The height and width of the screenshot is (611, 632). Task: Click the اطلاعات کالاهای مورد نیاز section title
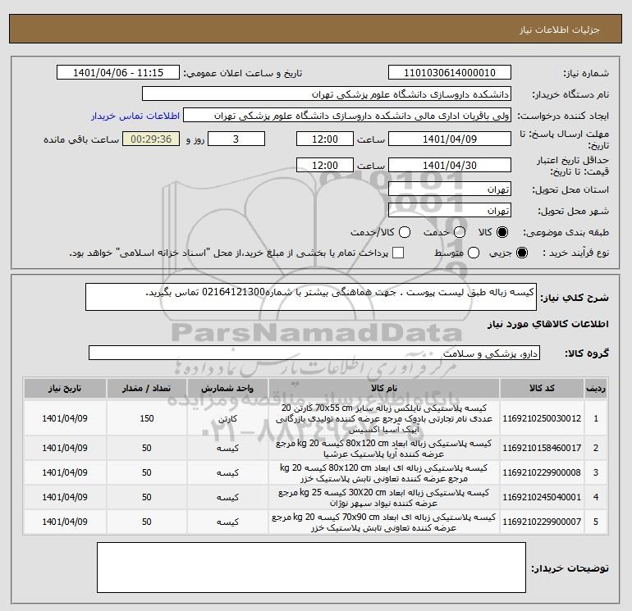pos(548,324)
